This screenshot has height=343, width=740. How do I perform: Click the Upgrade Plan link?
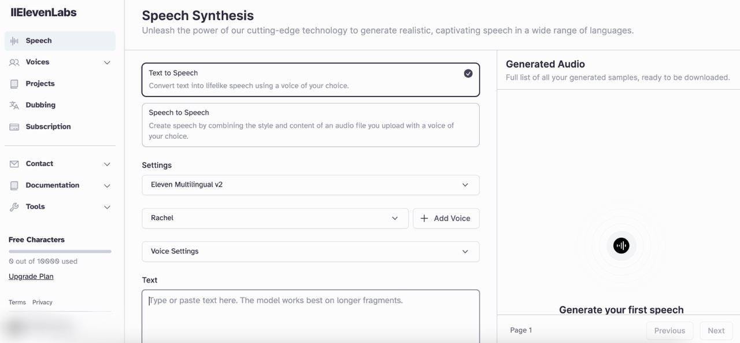pos(31,276)
